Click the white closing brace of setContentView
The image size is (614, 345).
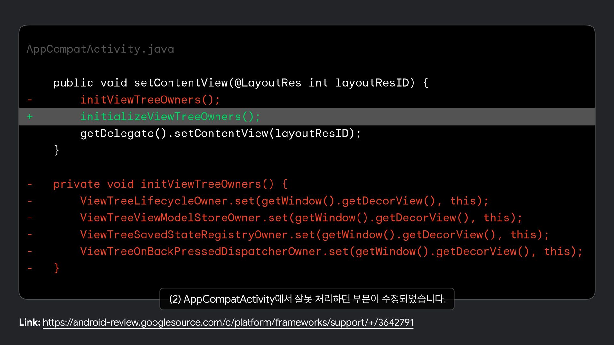[57, 150]
